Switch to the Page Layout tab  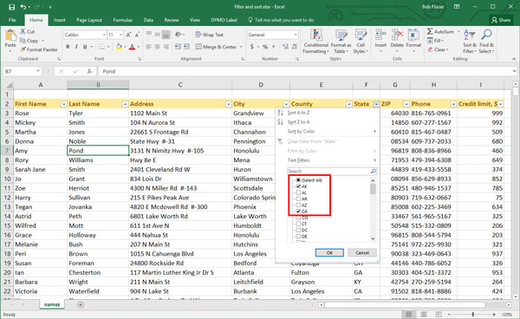pyautogui.click(x=89, y=20)
